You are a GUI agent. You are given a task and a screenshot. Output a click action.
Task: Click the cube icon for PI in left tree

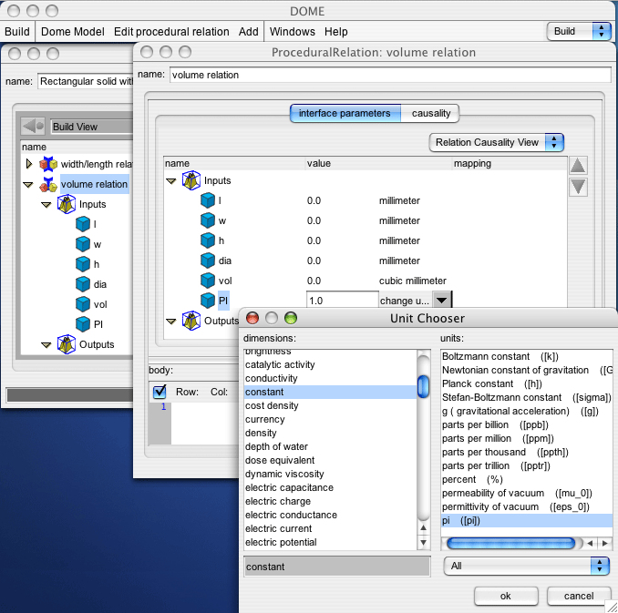[x=83, y=324]
